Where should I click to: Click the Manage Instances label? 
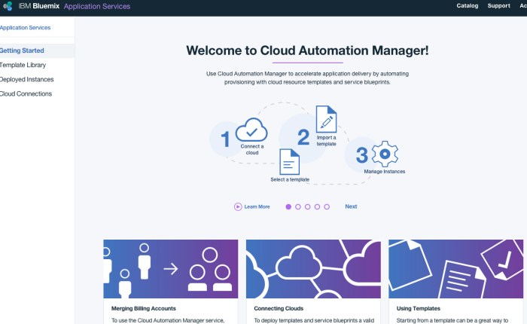[x=385, y=172]
